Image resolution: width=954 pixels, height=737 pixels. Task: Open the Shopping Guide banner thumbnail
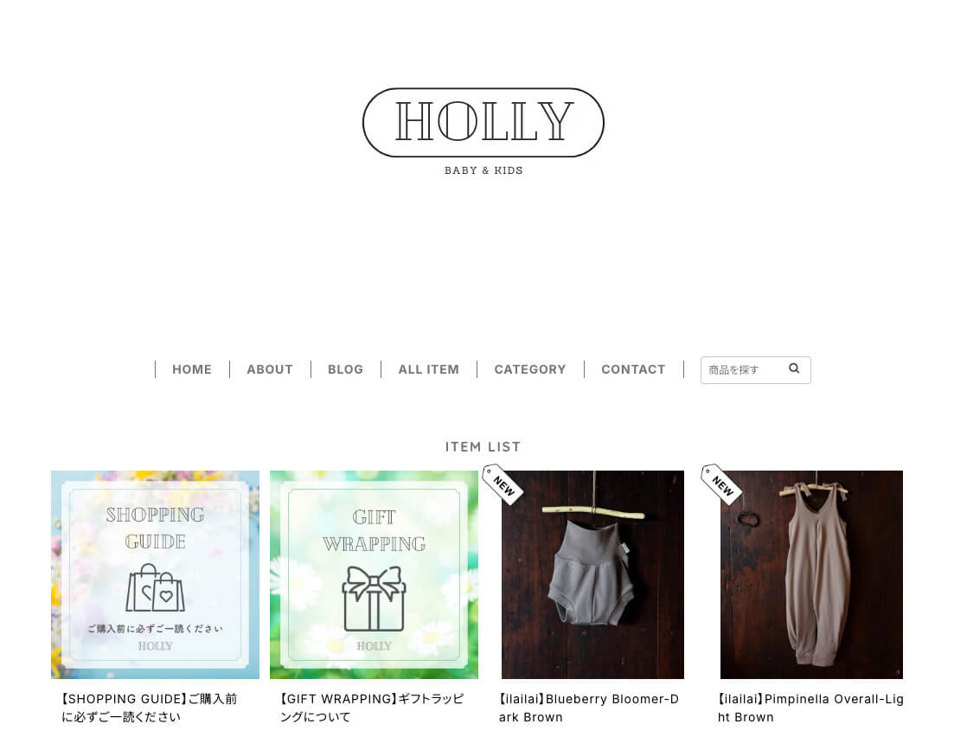tap(155, 574)
